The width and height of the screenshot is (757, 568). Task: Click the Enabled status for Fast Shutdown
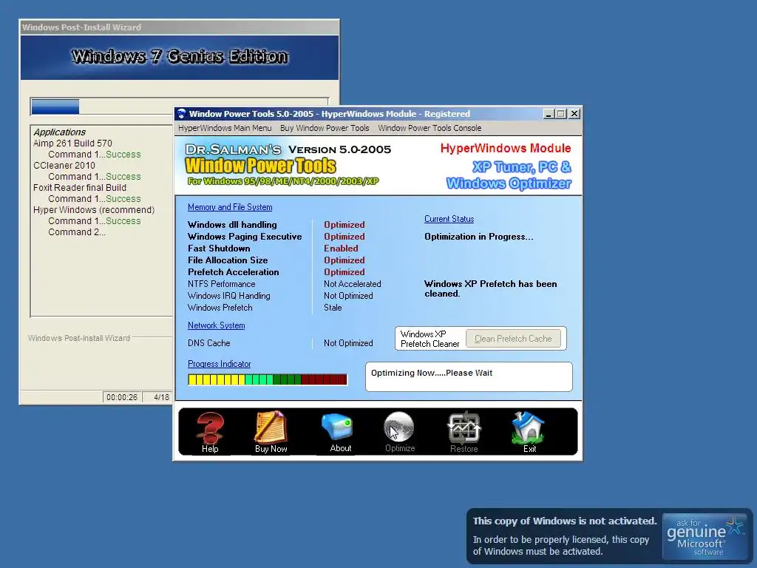(341, 248)
